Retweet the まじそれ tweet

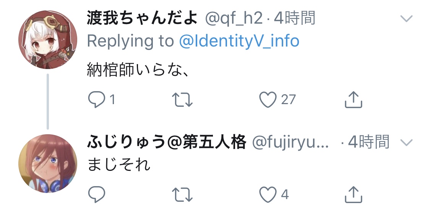tap(182, 195)
